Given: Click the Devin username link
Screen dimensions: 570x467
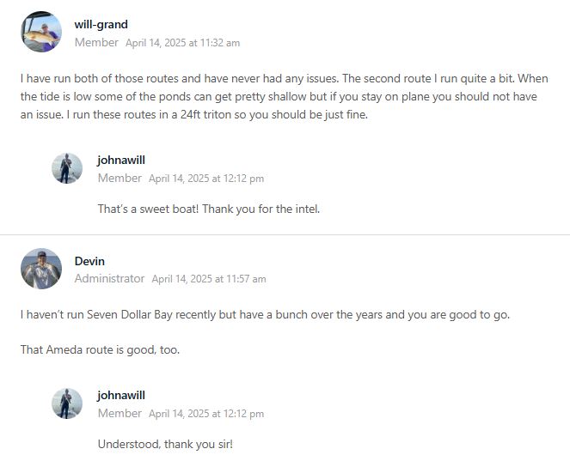Looking at the screenshot, I should [x=89, y=261].
